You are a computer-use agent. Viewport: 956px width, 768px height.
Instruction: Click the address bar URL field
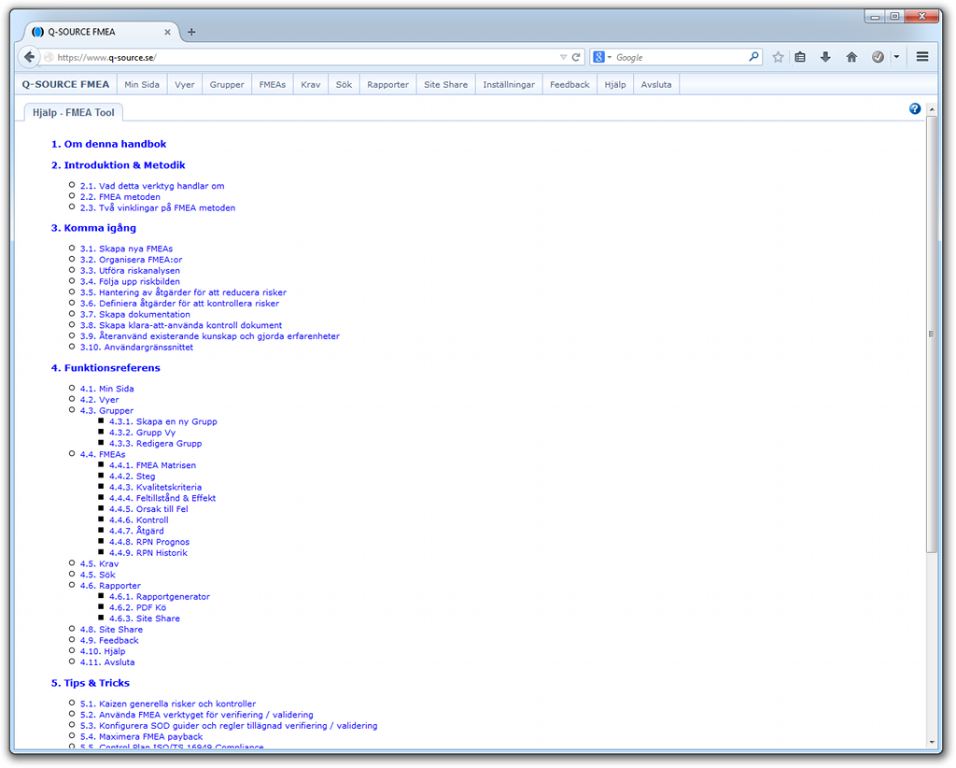[305, 57]
